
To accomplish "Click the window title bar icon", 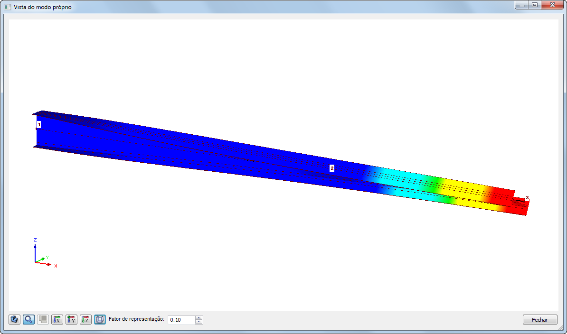I will click(x=7, y=7).
